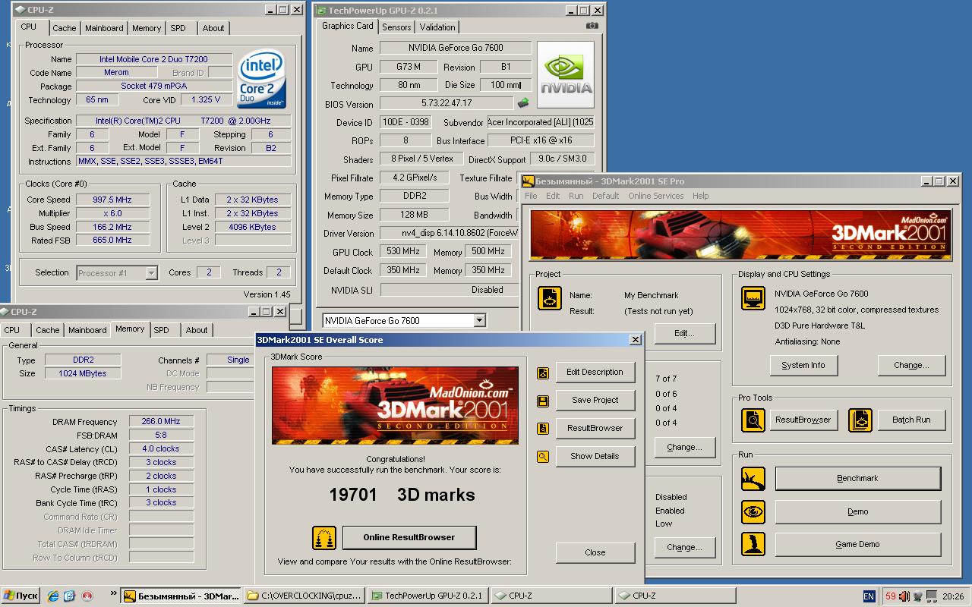Click the Show Details magnifier icon
Screen dimensions: 972x607
tap(543, 457)
